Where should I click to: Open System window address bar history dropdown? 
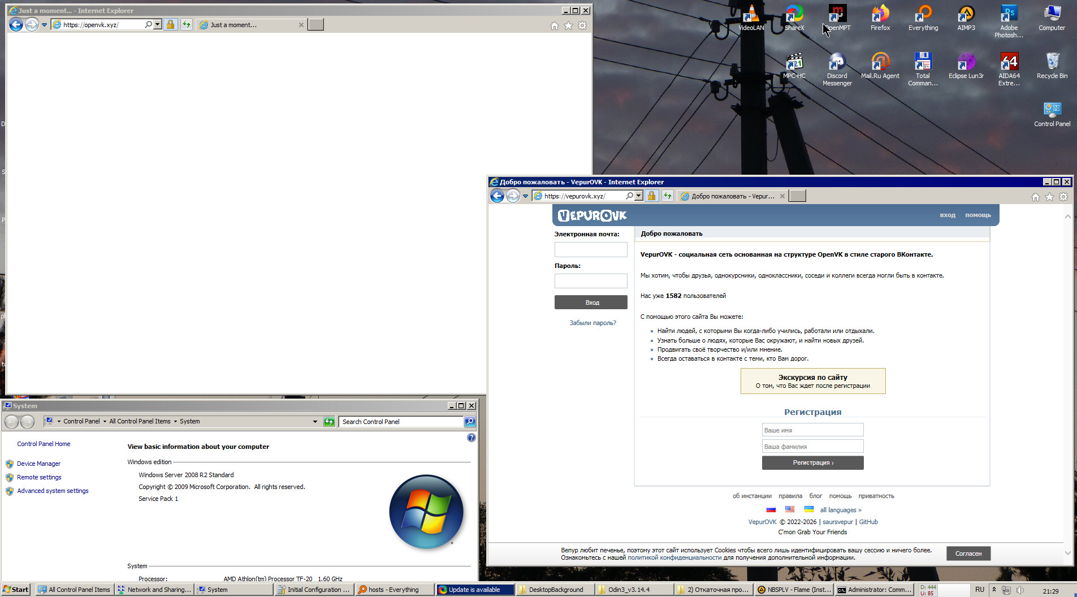point(315,422)
